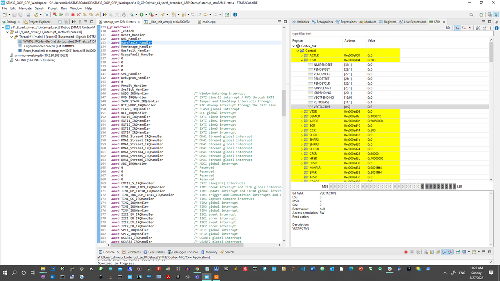This screenshot has width=500, height=281.
Task: Expand the HFSR register row
Action: [302, 158]
